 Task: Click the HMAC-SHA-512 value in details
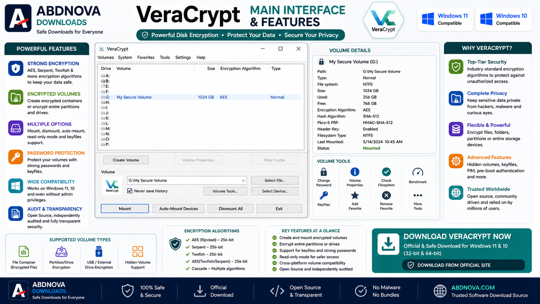point(378,123)
